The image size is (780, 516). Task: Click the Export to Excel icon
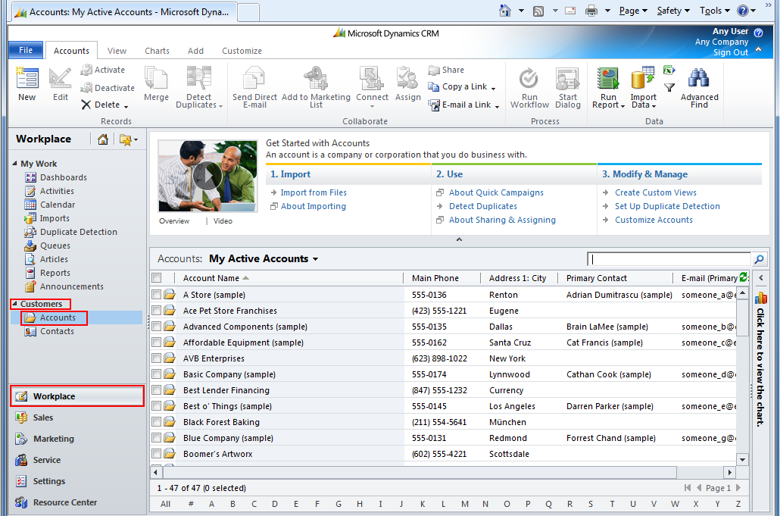(669, 70)
